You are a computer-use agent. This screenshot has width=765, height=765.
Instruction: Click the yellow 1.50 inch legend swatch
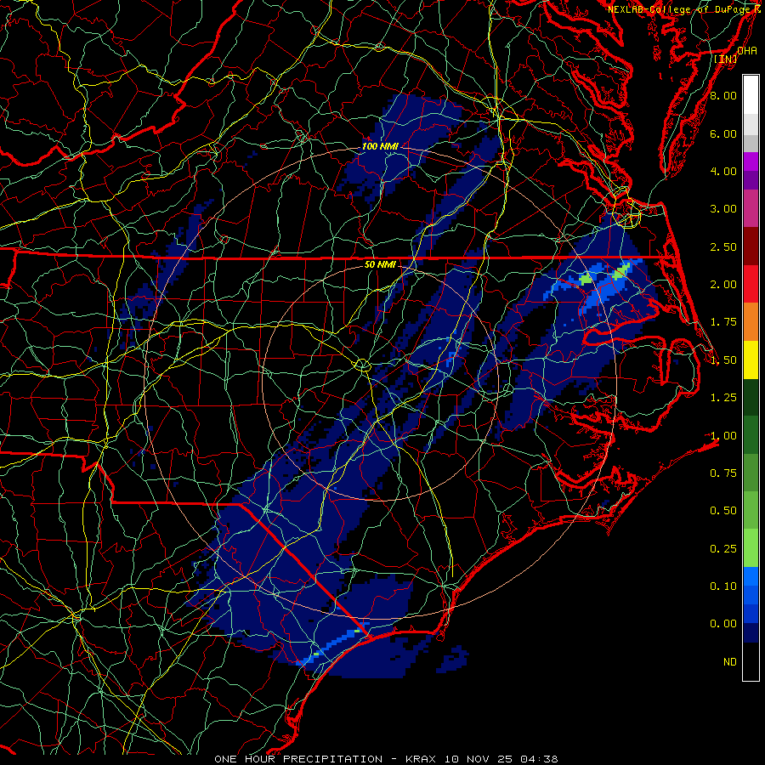click(x=751, y=360)
